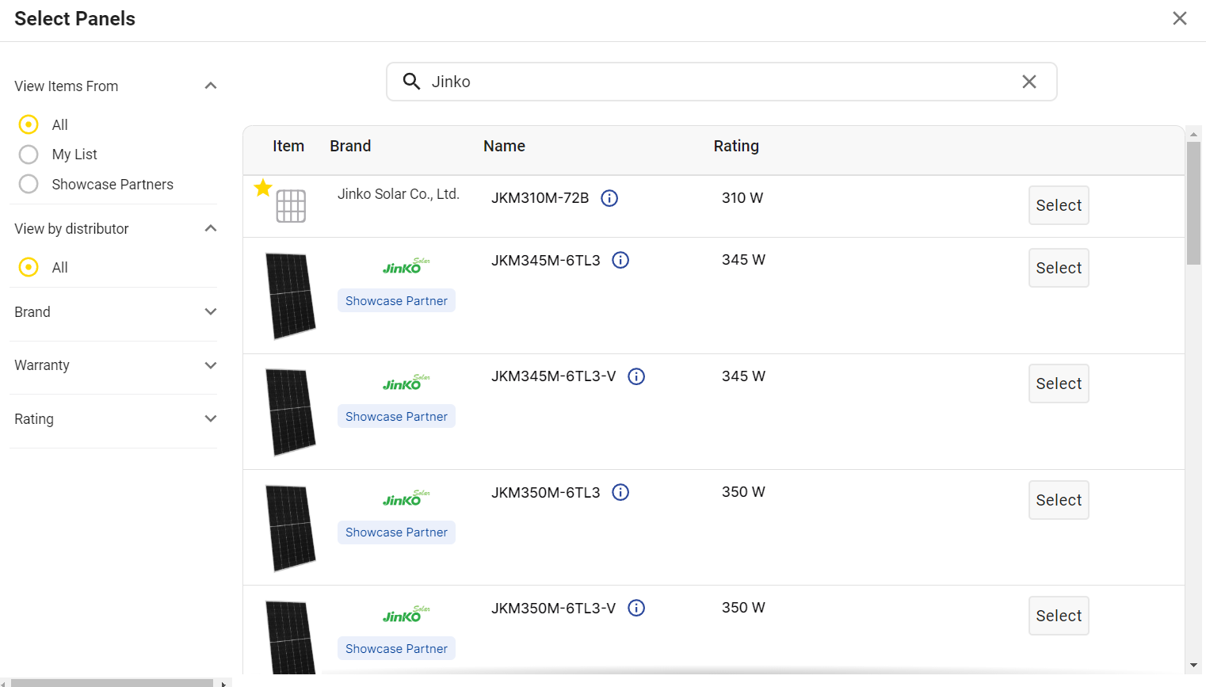The image size is (1206, 687).
Task: Click Showcase Partner badge for JKM345M-6TL3-V
Action: coord(396,416)
